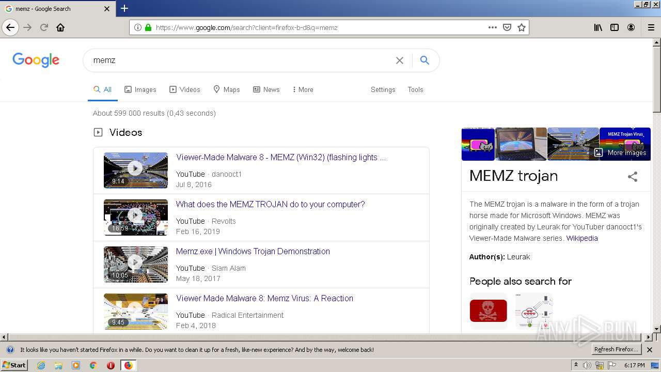Go to Google homepage via logo
This screenshot has height=372, width=661.
tap(36, 60)
